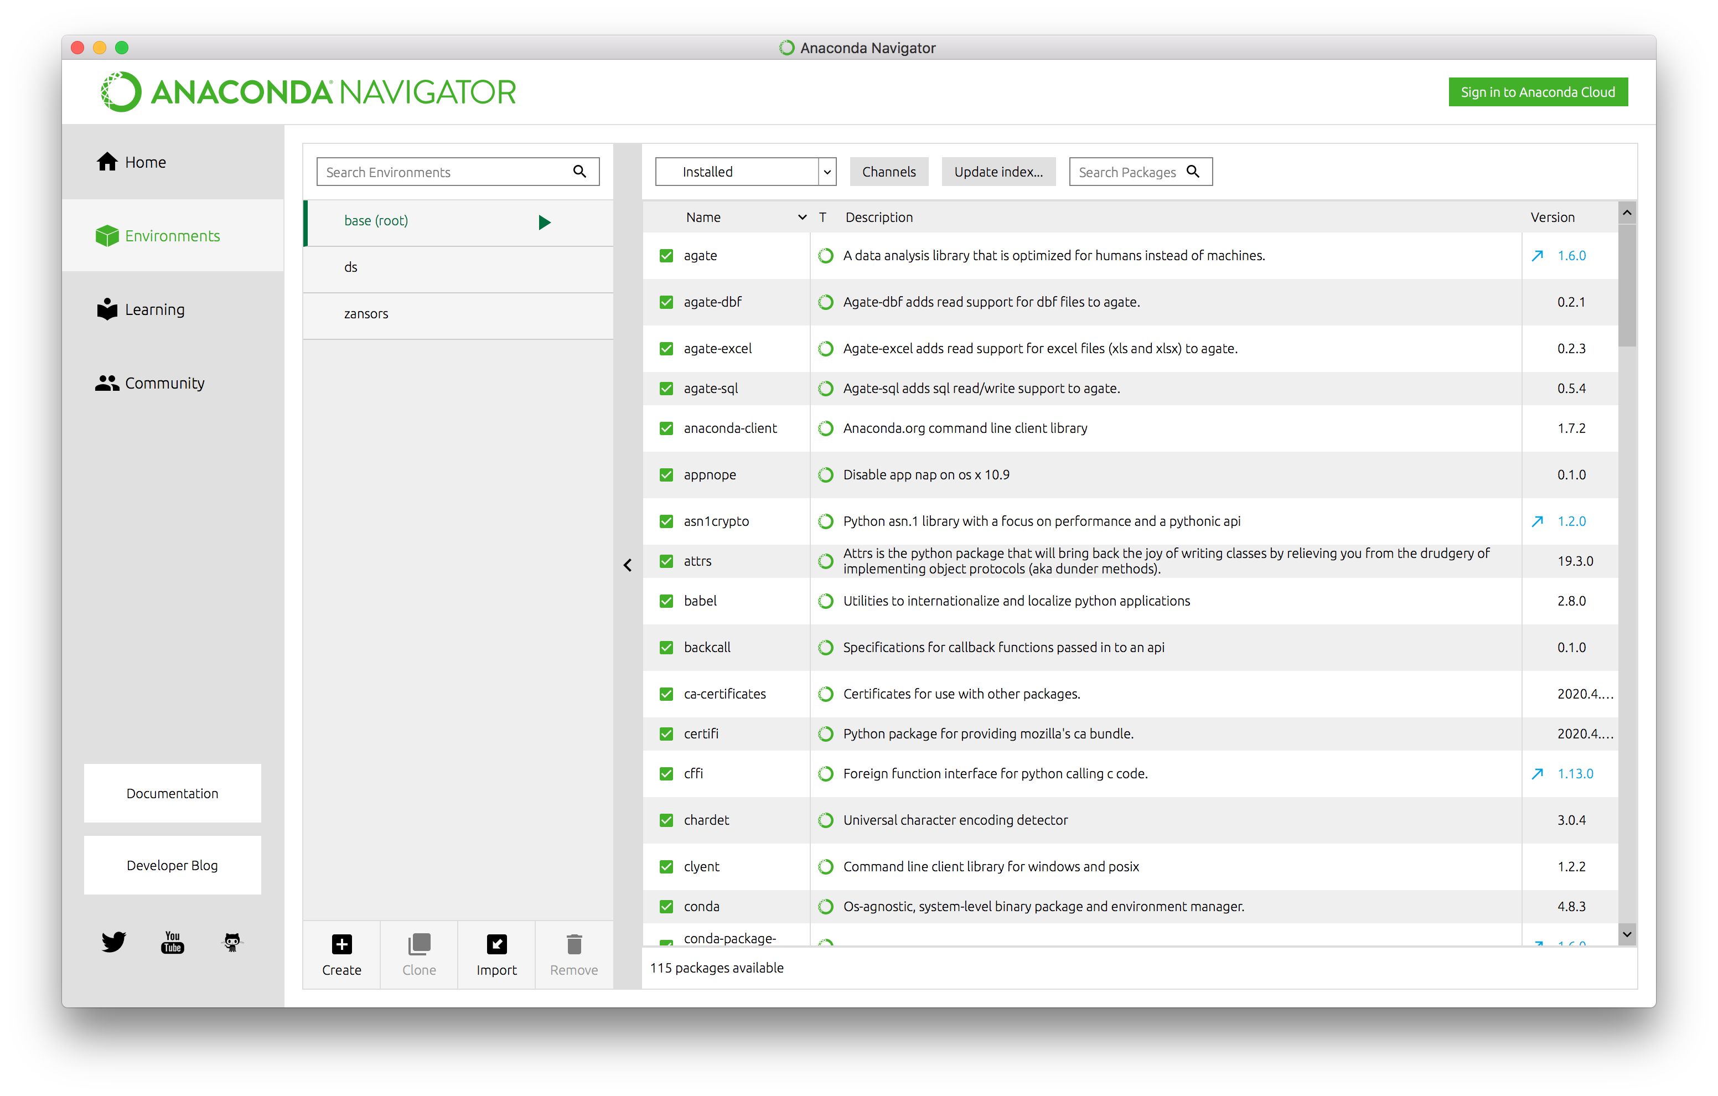Click the Create environment plus icon

coord(341,944)
